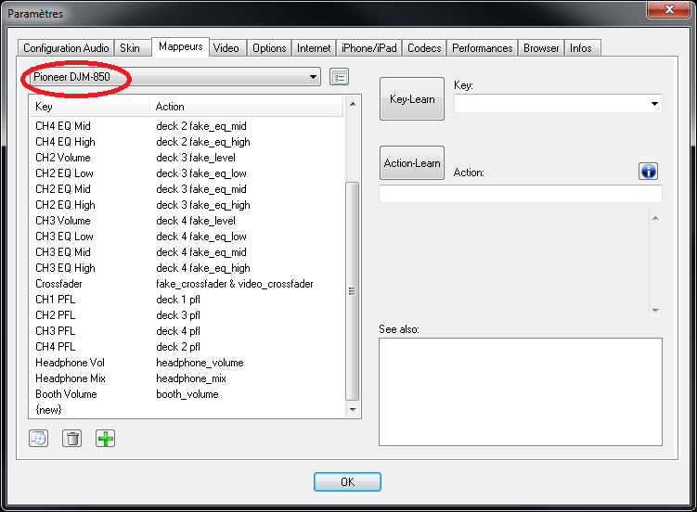Click the booth_volume action cell

tap(187, 394)
